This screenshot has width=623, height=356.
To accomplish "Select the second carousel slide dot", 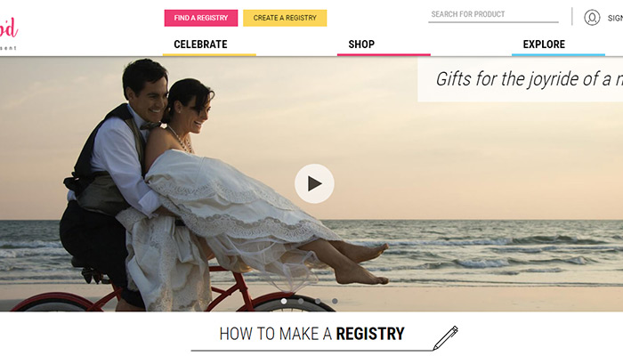I will 301,301.
